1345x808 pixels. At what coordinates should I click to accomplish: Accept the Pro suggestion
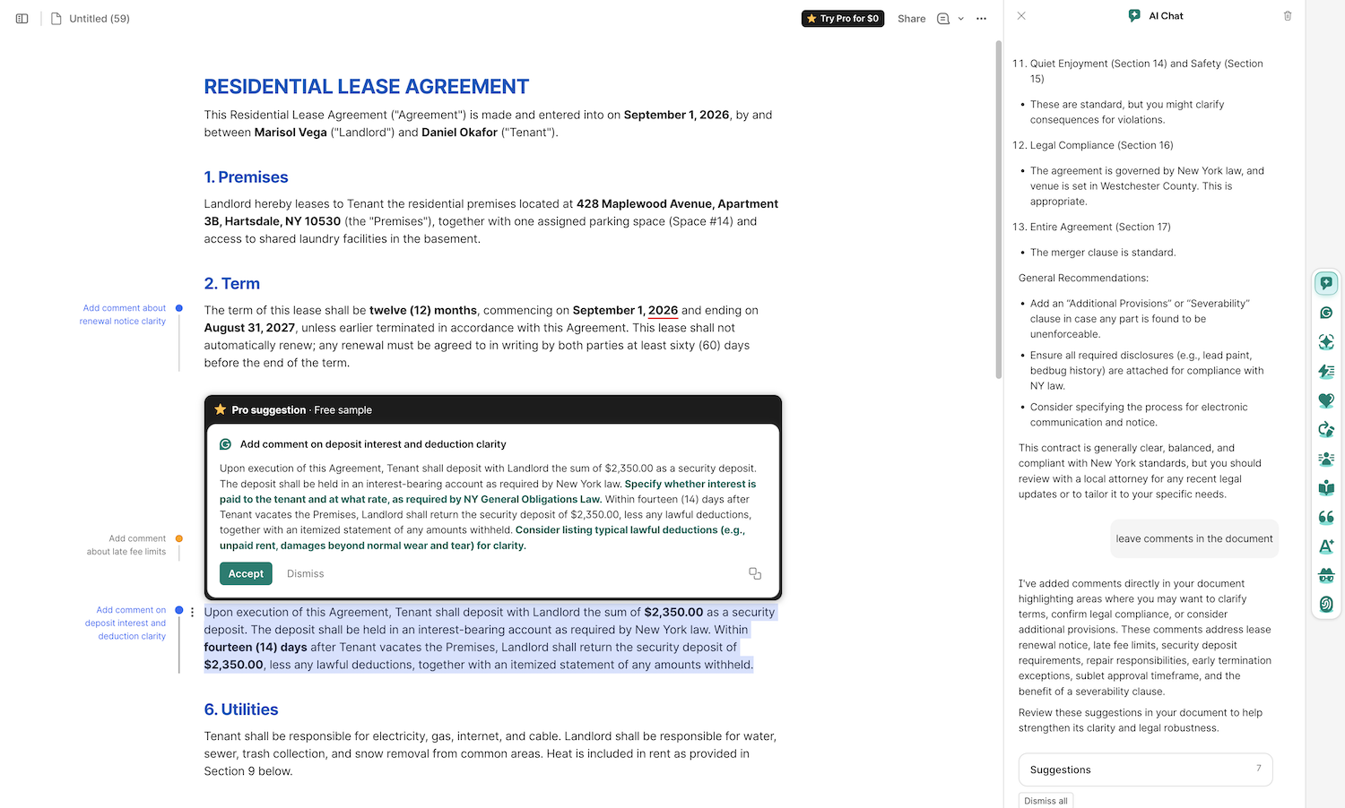(x=246, y=573)
